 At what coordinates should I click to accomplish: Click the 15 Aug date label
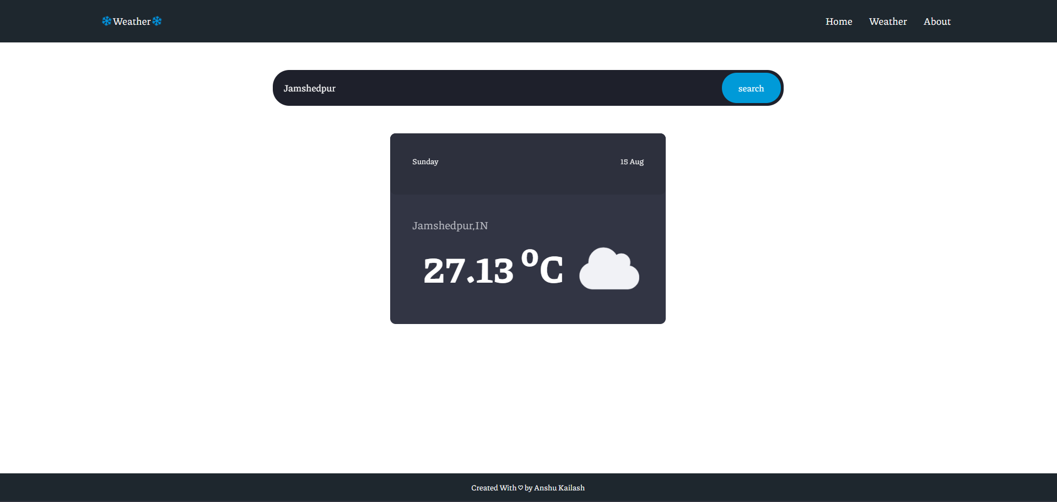(632, 161)
